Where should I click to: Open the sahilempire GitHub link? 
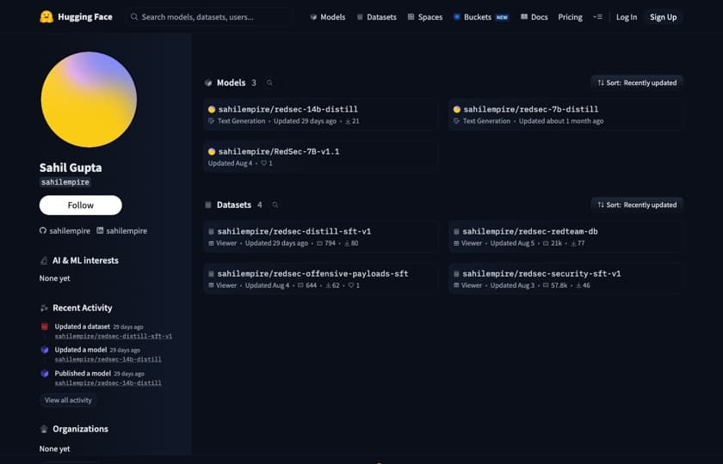65,230
